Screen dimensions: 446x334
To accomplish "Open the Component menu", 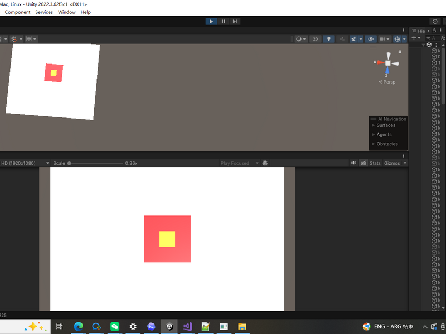I will click(17, 12).
